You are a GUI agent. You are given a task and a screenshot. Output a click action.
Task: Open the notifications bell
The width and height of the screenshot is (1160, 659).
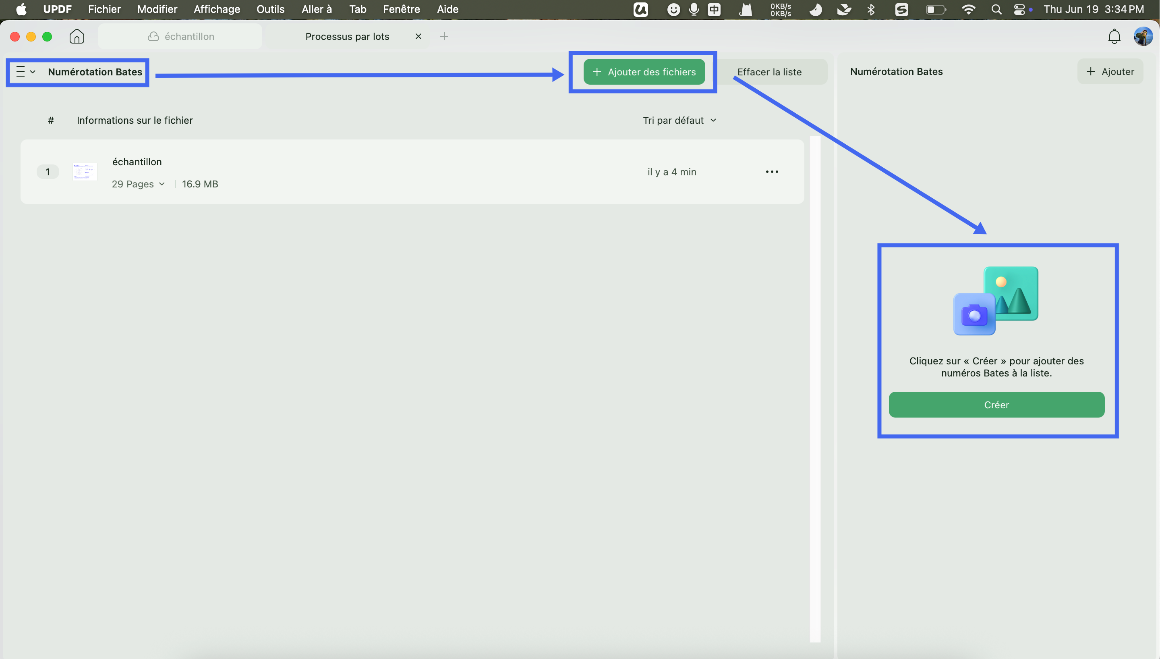[1114, 36]
